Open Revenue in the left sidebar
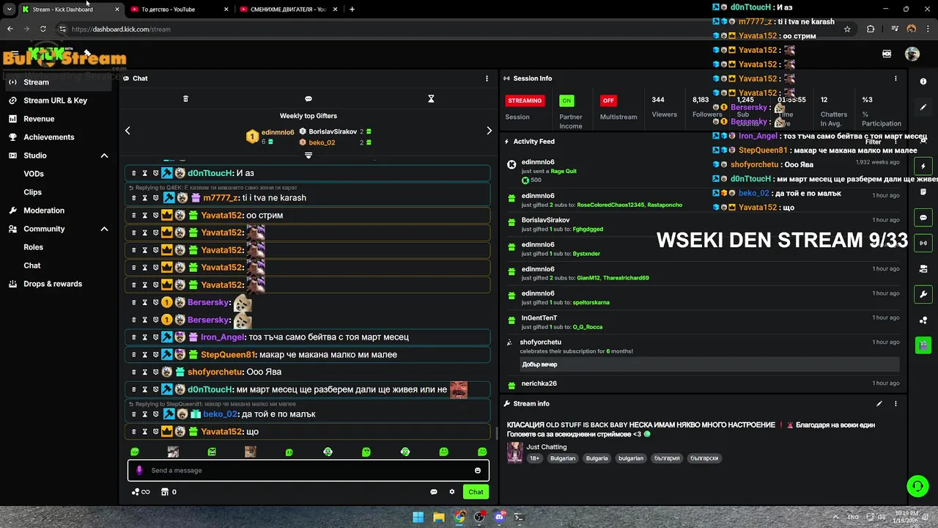 coord(39,119)
